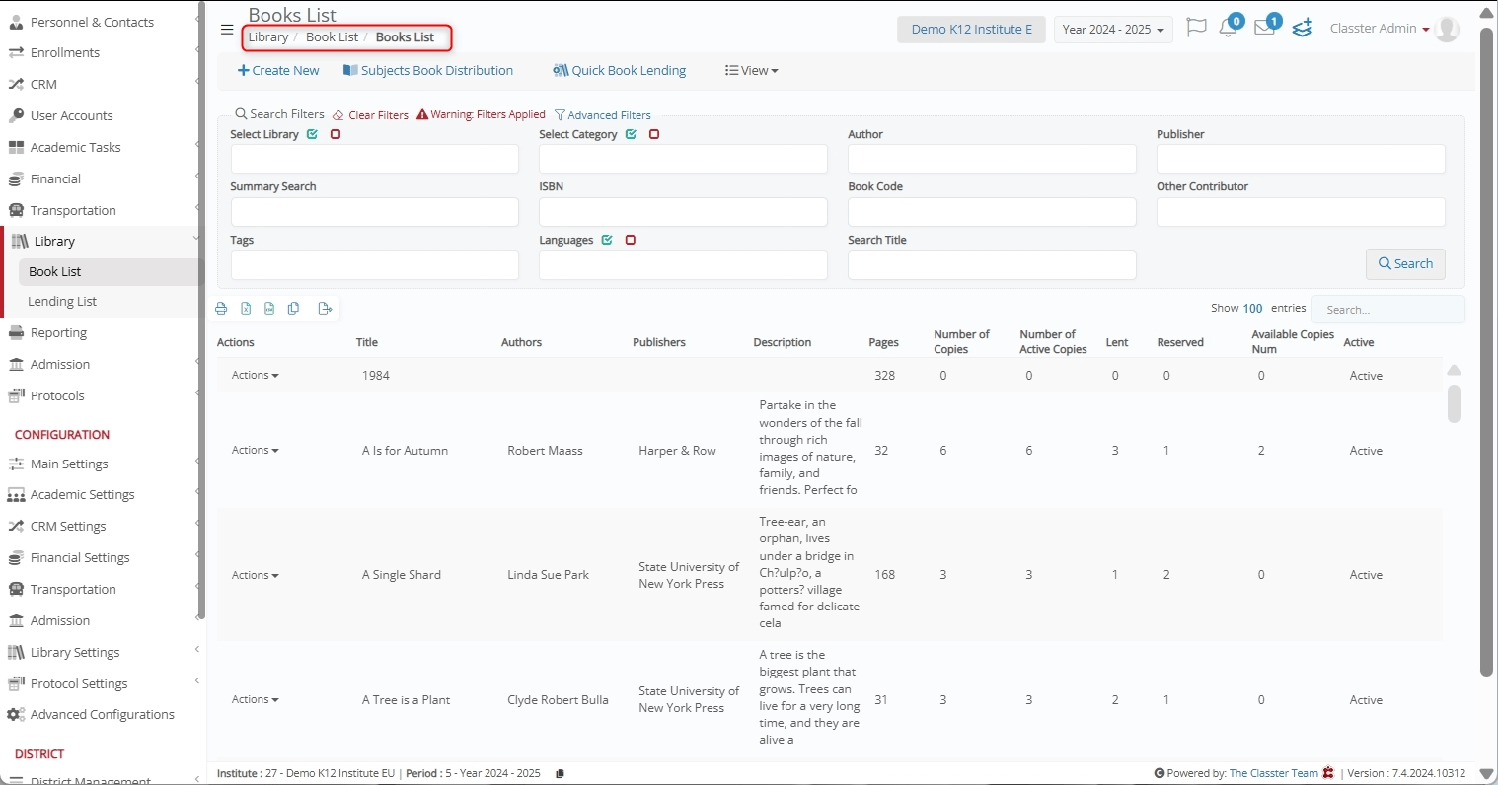This screenshot has height=785, width=1498.
Task: Click the copy table icon
Action: (x=293, y=309)
